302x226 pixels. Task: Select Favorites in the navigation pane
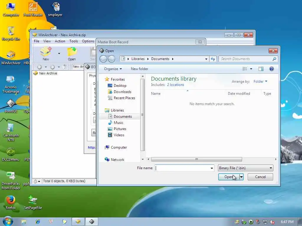pos(118,79)
